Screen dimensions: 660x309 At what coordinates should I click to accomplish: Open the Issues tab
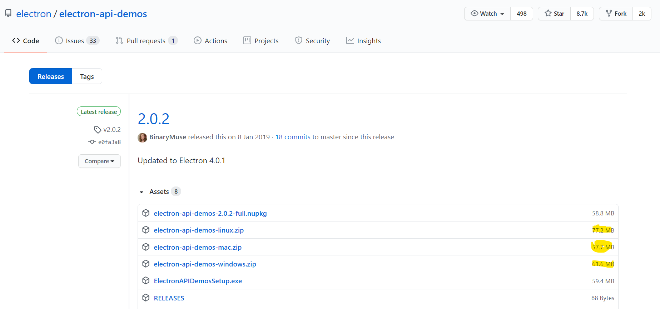pos(77,41)
